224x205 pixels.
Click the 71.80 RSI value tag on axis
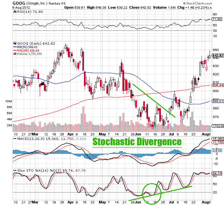[x=217, y=19]
